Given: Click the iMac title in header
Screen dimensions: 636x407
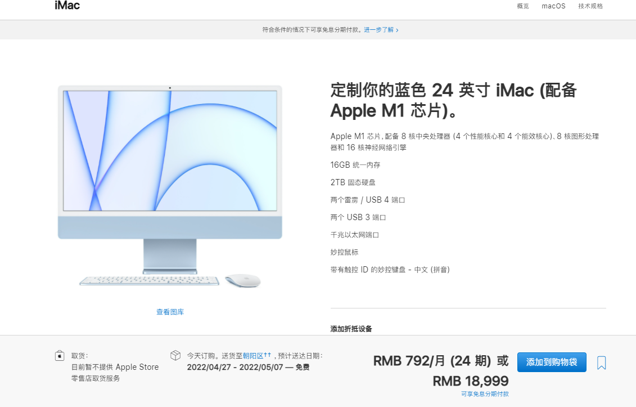Looking at the screenshot, I should (x=67, y=6).
